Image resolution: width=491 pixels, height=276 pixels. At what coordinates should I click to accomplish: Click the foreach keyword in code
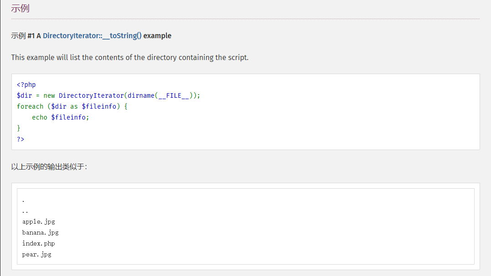point(30,106)
